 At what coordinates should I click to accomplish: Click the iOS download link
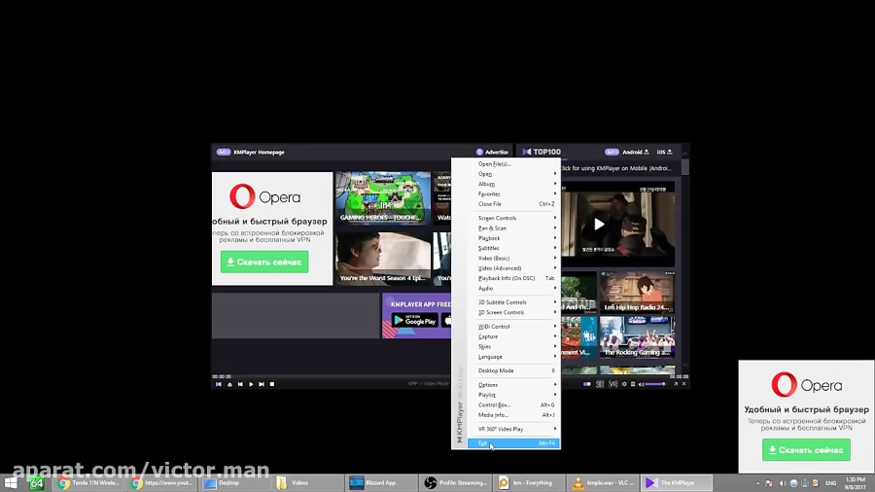664,152
